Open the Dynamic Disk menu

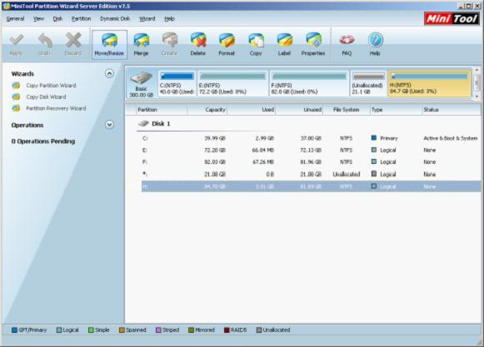(x=115, y=19)
